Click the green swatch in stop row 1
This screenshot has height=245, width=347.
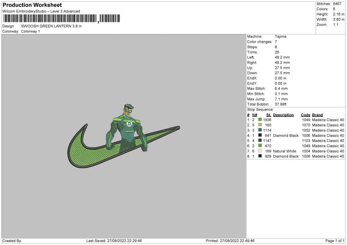pos(260,120)
